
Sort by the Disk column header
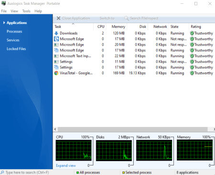tap(138, 26)
